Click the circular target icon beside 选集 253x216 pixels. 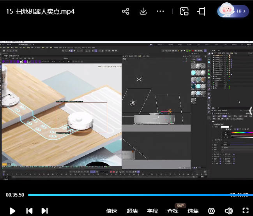211,211
